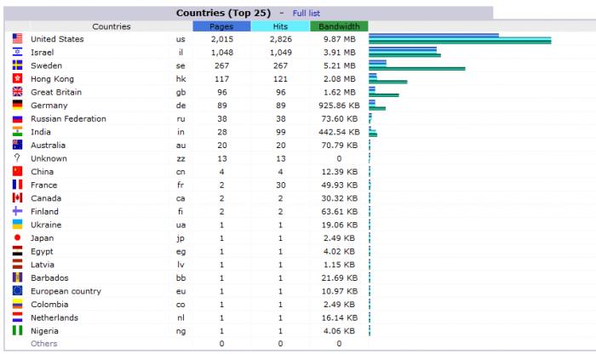Click the Countries column header

pyautogui.click(x=112, y=26)
